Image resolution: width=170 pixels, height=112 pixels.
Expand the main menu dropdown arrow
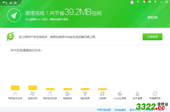point(155,2)
